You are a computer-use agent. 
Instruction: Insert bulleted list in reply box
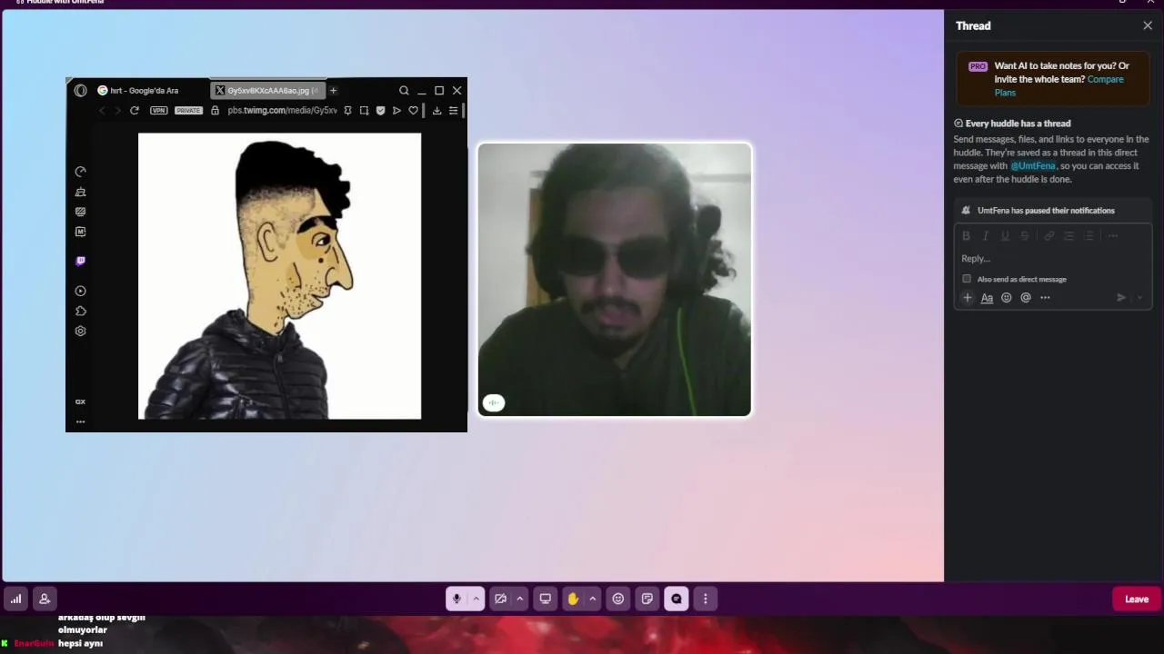point(1089,236)
